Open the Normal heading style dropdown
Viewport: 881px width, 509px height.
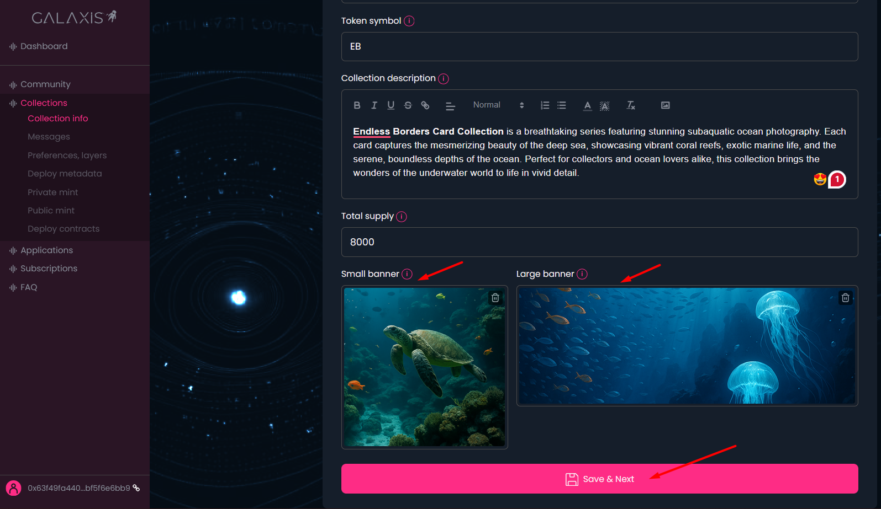click(498, 105)
